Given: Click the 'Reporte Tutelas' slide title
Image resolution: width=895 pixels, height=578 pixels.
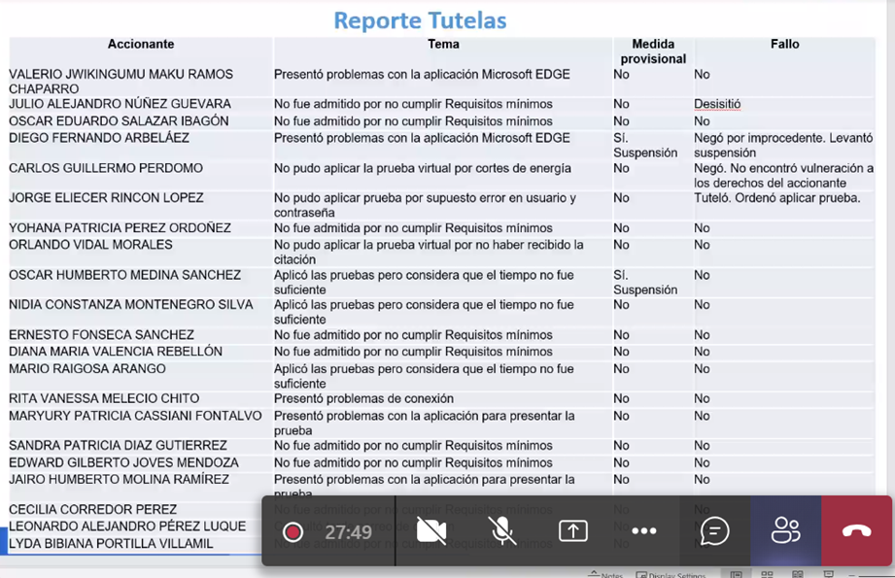Looking at the screenshot, I should (x=420, y=20).
